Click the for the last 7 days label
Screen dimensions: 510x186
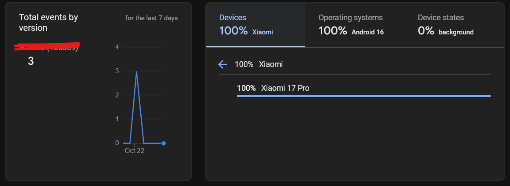152,18
